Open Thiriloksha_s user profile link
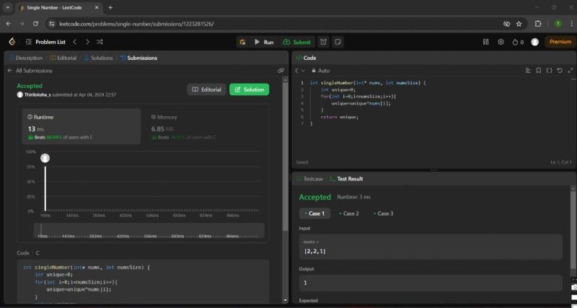 click(38, 94)
